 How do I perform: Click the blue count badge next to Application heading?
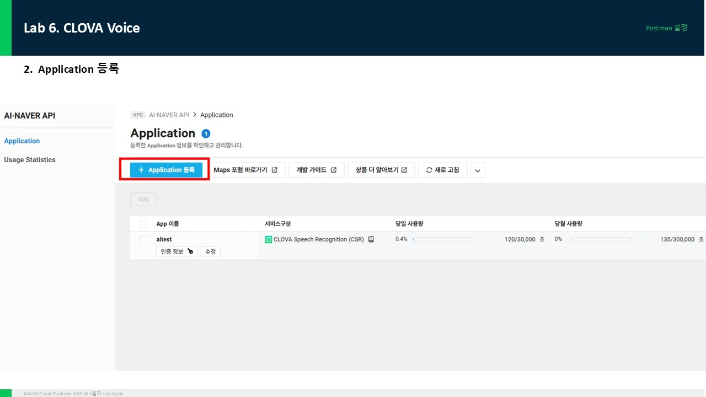pos(206,133)
